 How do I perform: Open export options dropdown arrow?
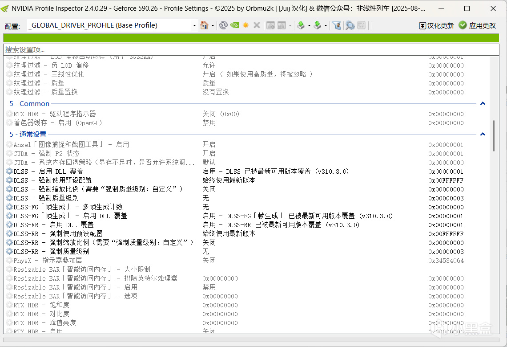pos(309,25)
